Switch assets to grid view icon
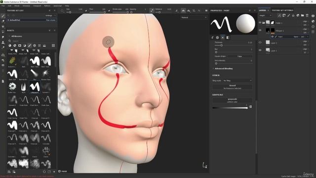Image resolution: width=316 pixels, height=178 pixels. coord(53,45)
